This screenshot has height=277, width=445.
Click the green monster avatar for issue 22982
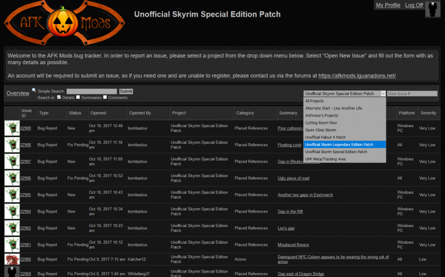12,228
